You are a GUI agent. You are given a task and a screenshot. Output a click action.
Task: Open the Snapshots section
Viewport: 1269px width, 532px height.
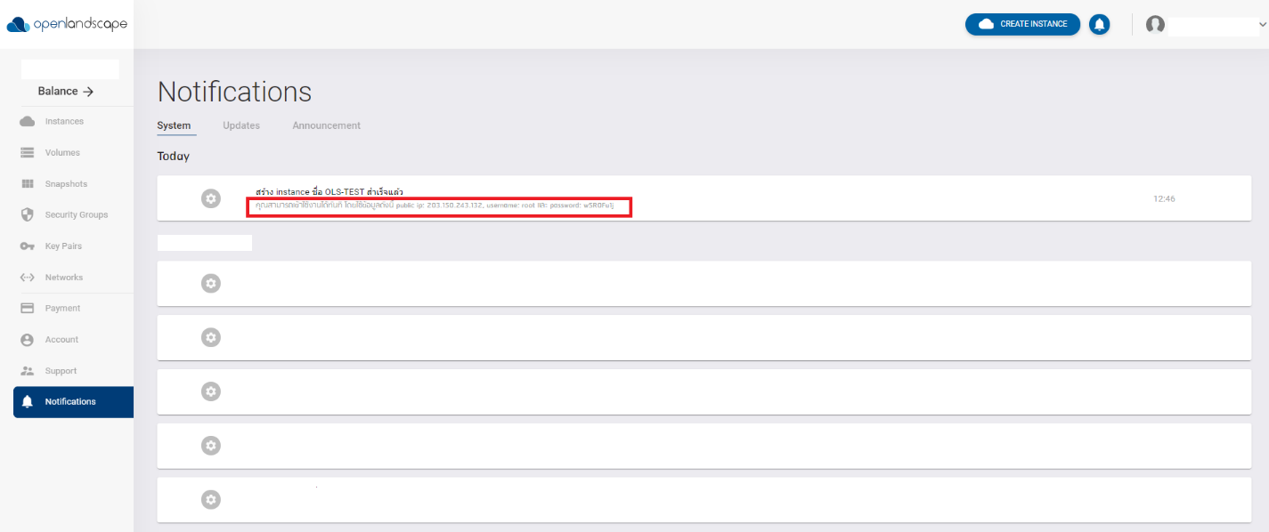[64, 183]
